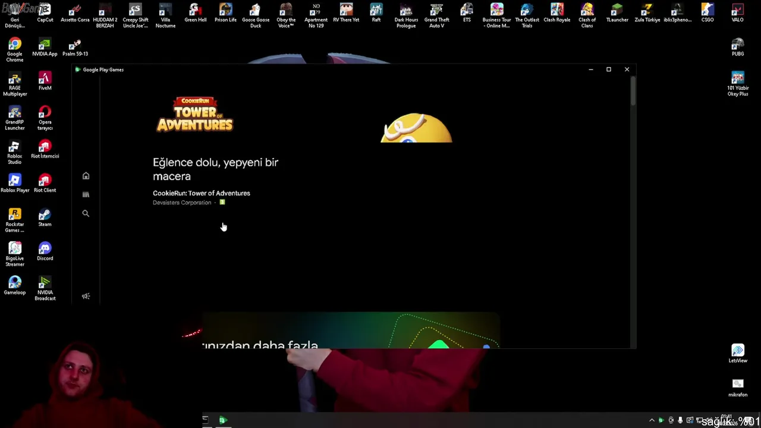Open Prison Life desktop shortcut

coord(225,13)
